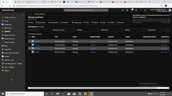Check the Domain row checkbox
This screenshot has height=96, width=172.
click(30, 45)
